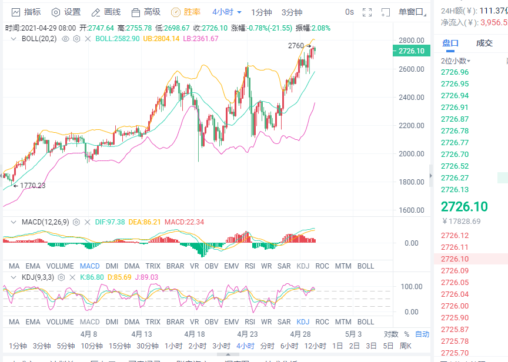The width and height of the screenshot is (508, 362).
Task: Click the 2726.96 sell order price
Action: click(x=455, y=72)
